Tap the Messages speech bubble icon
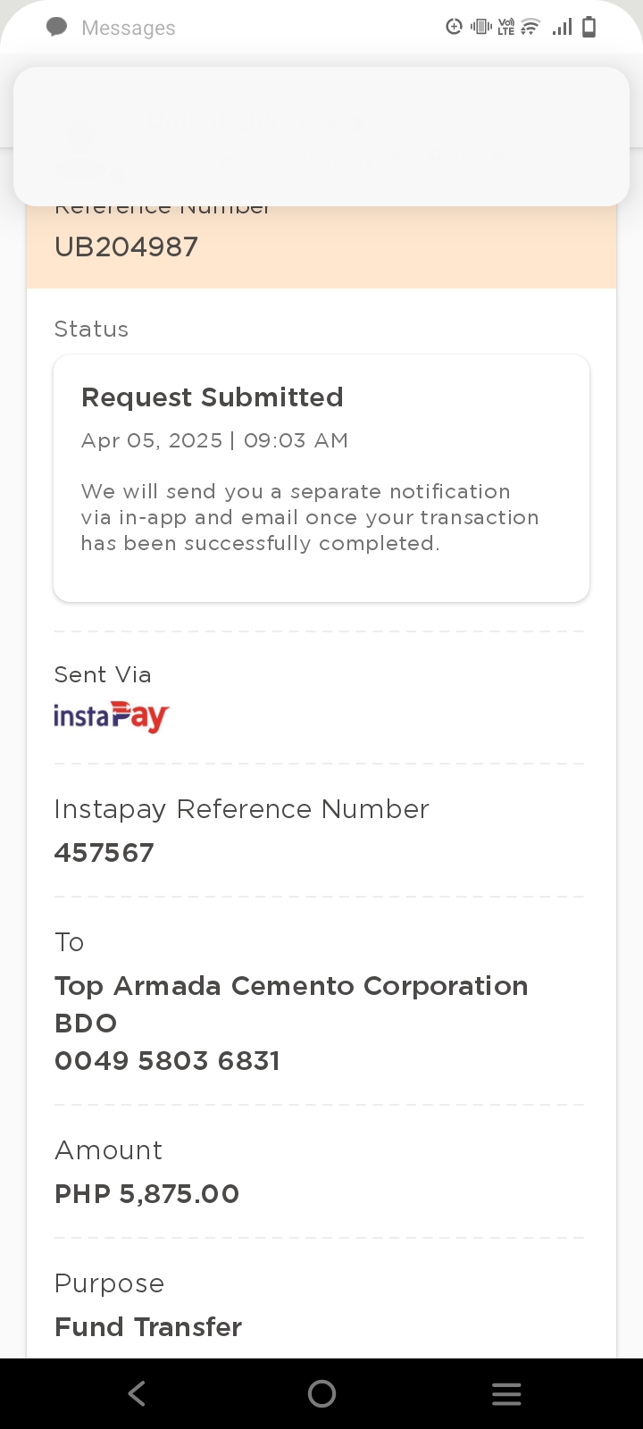Image resolution: width=643 pixels, height=1429 pixels. (x=57, y=28)
